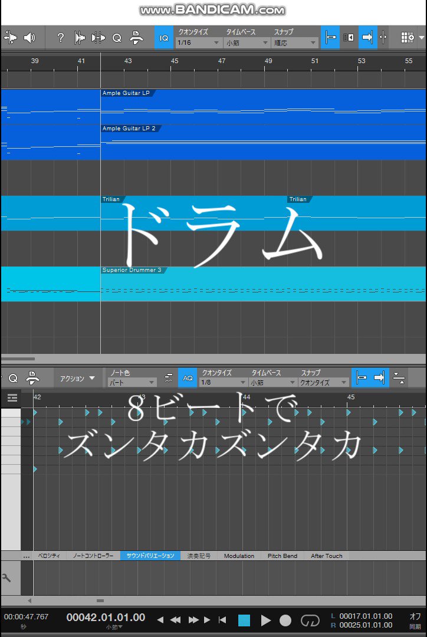
Task: Click the editor macro toolbar icon
Action: click(32, 378)
